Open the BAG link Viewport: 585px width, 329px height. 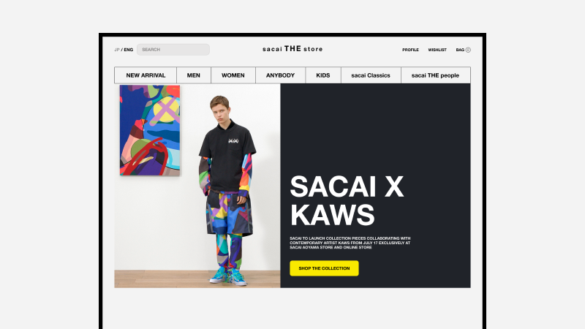pyautogui.click(x=460, y=50)
